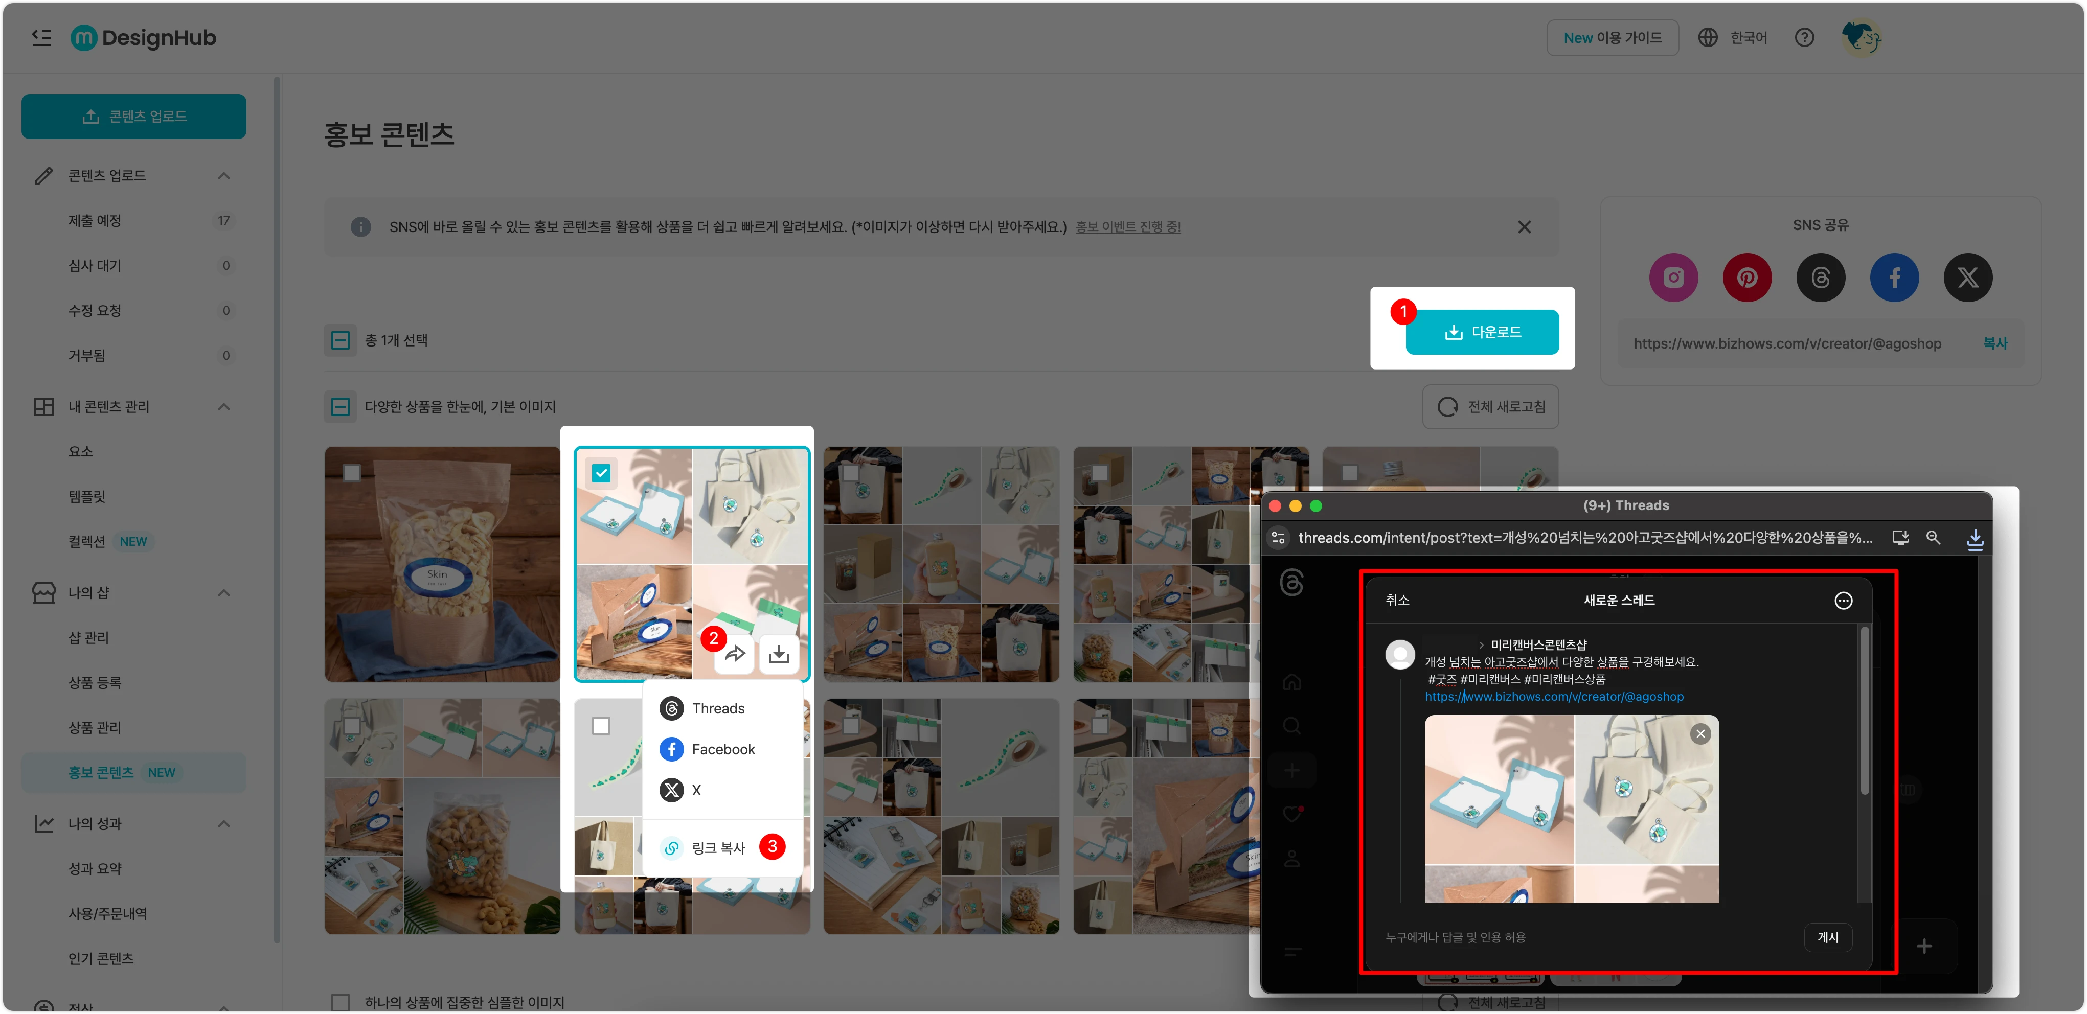
Task: Open the help question mark icon
Action: click(1804, 37)
